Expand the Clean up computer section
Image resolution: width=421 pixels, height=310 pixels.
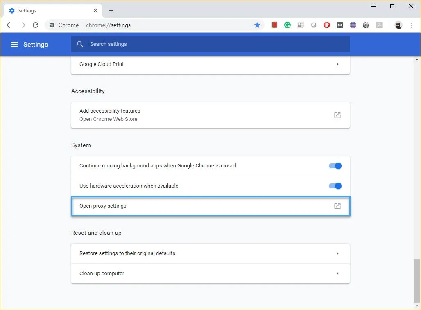[337, 273]
